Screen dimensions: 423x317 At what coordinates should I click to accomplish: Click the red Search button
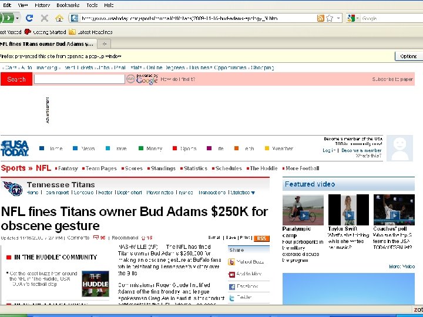pyautogui.click(x=16, y=79)
